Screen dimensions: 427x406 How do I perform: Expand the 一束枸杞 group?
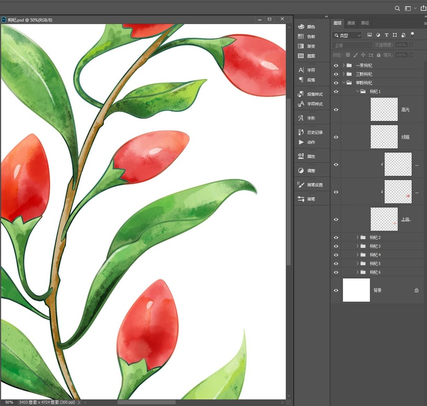tap(343, 65)
